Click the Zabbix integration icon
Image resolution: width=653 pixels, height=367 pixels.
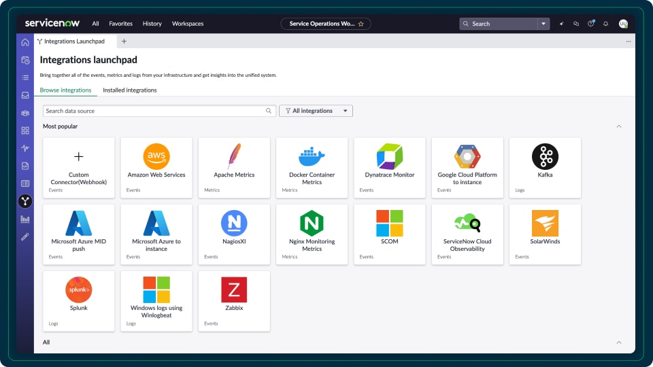coord(234,290)
